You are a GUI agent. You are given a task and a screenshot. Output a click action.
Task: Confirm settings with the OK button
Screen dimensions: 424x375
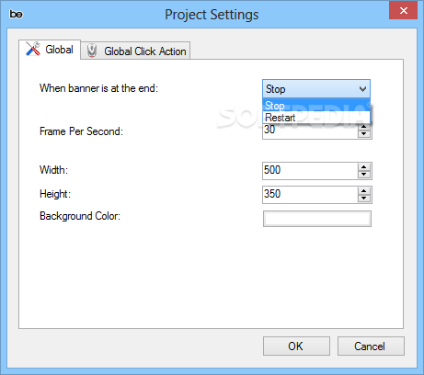click(x=296, y=347)
